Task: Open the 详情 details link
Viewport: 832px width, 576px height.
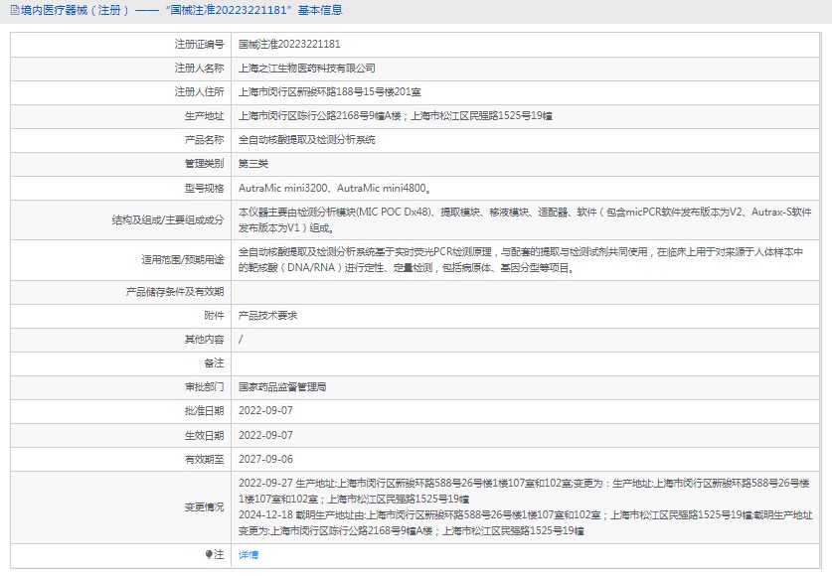Action: pyautogui.click(x=249, y=555)
